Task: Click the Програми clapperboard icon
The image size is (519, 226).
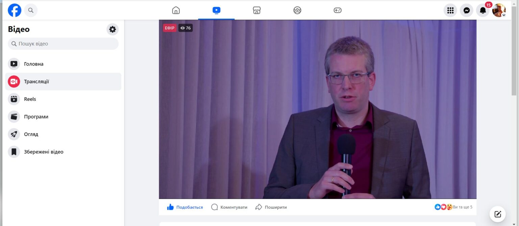Action: pos(14,117)
